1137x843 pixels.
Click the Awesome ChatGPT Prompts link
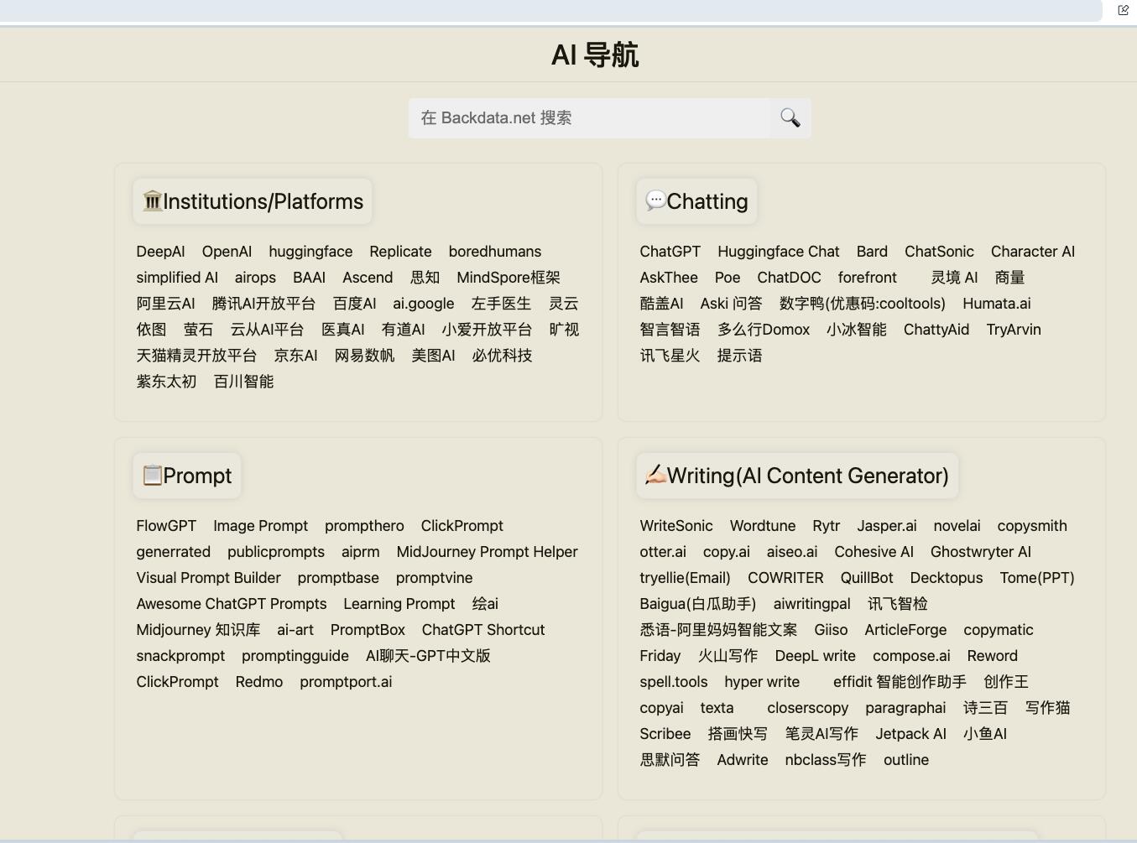pyautogui.click(x=232, y=604)
